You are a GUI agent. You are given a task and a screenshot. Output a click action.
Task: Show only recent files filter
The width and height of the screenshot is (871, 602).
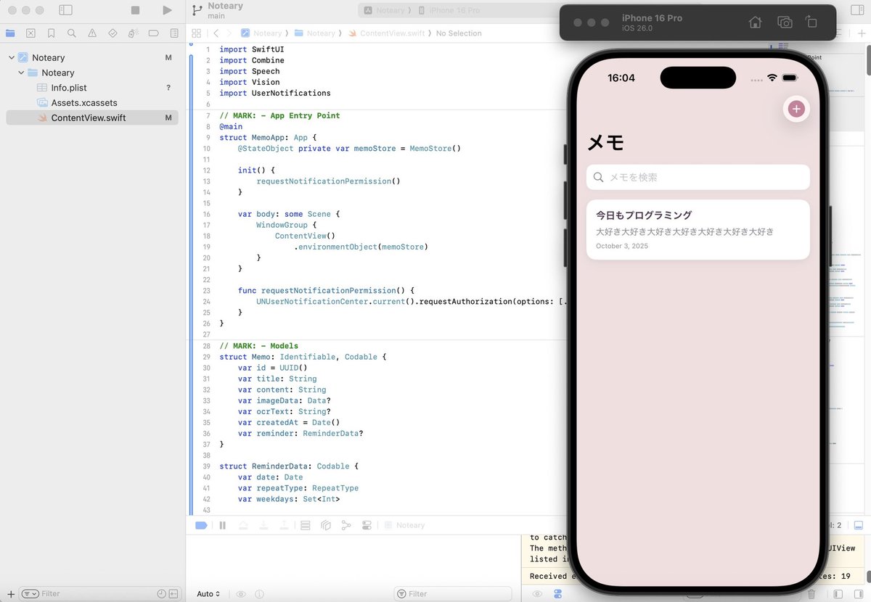(161, 593)
